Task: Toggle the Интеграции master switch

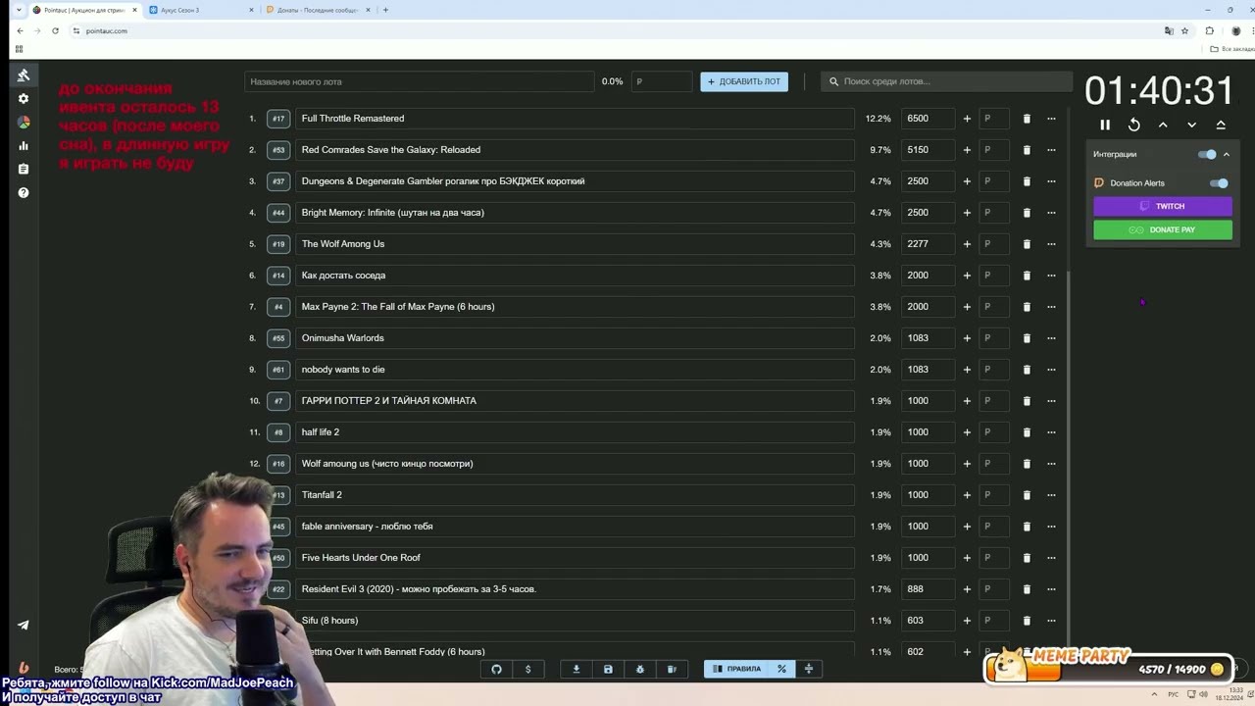Action: pyautogui.click(x=1207, y=154)
